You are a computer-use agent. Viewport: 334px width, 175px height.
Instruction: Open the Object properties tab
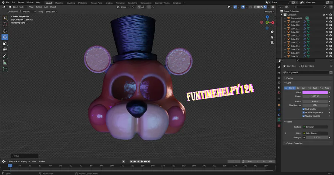click(279, 105)
